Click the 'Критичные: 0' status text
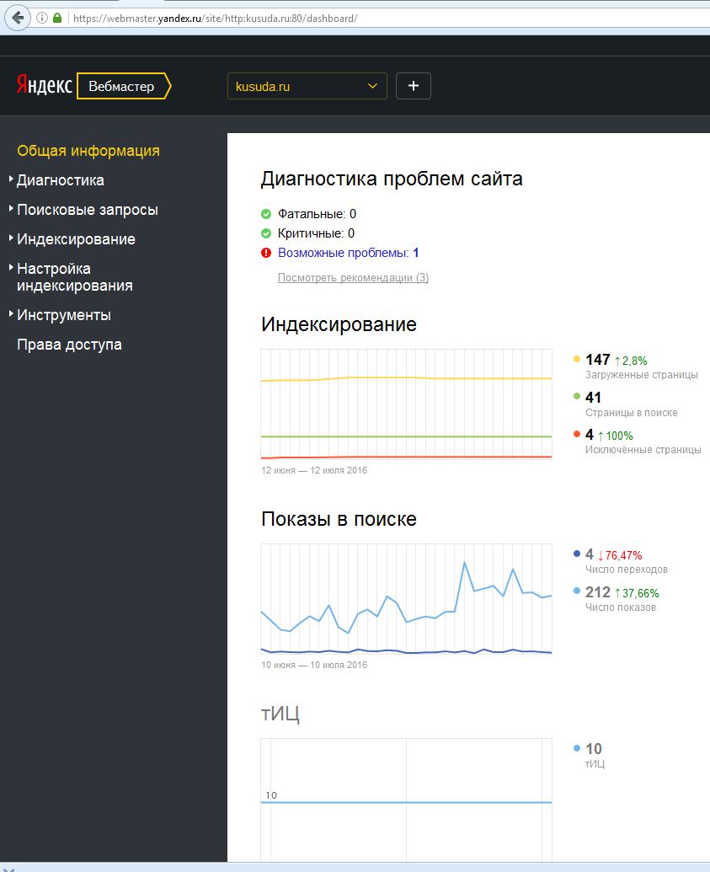Viewport: 710px width, 872px height. click(x=316, y=233)
